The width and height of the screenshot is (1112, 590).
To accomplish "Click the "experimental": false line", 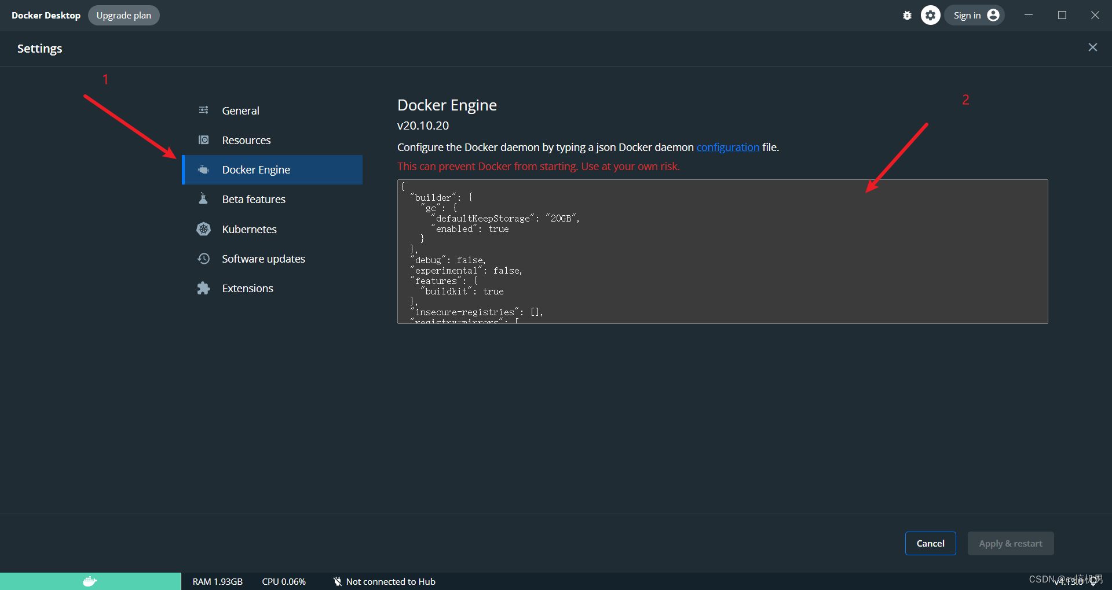I will click(x=466, y=271).
